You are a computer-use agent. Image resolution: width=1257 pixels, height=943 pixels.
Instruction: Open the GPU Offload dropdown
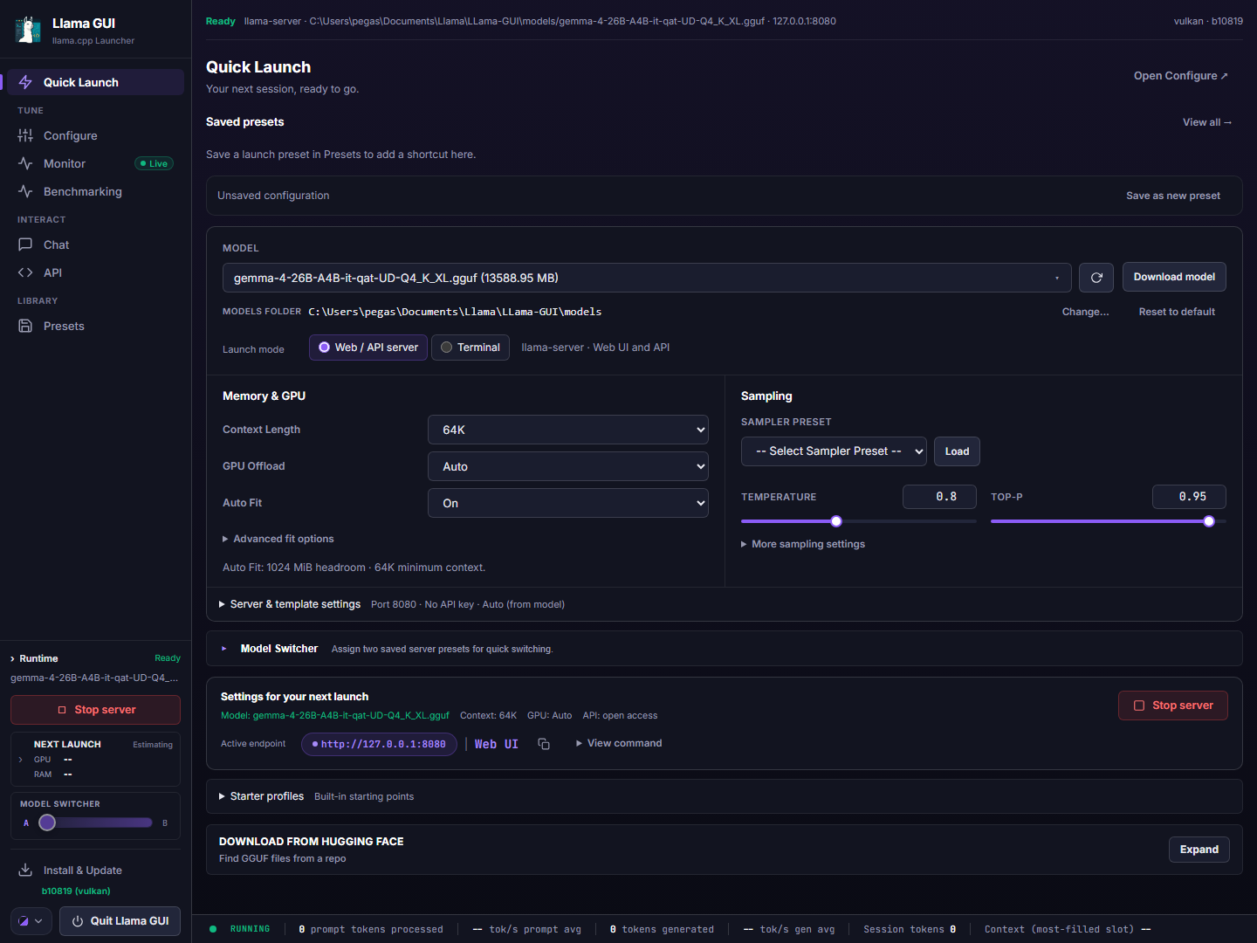click(x=568, y=466)
